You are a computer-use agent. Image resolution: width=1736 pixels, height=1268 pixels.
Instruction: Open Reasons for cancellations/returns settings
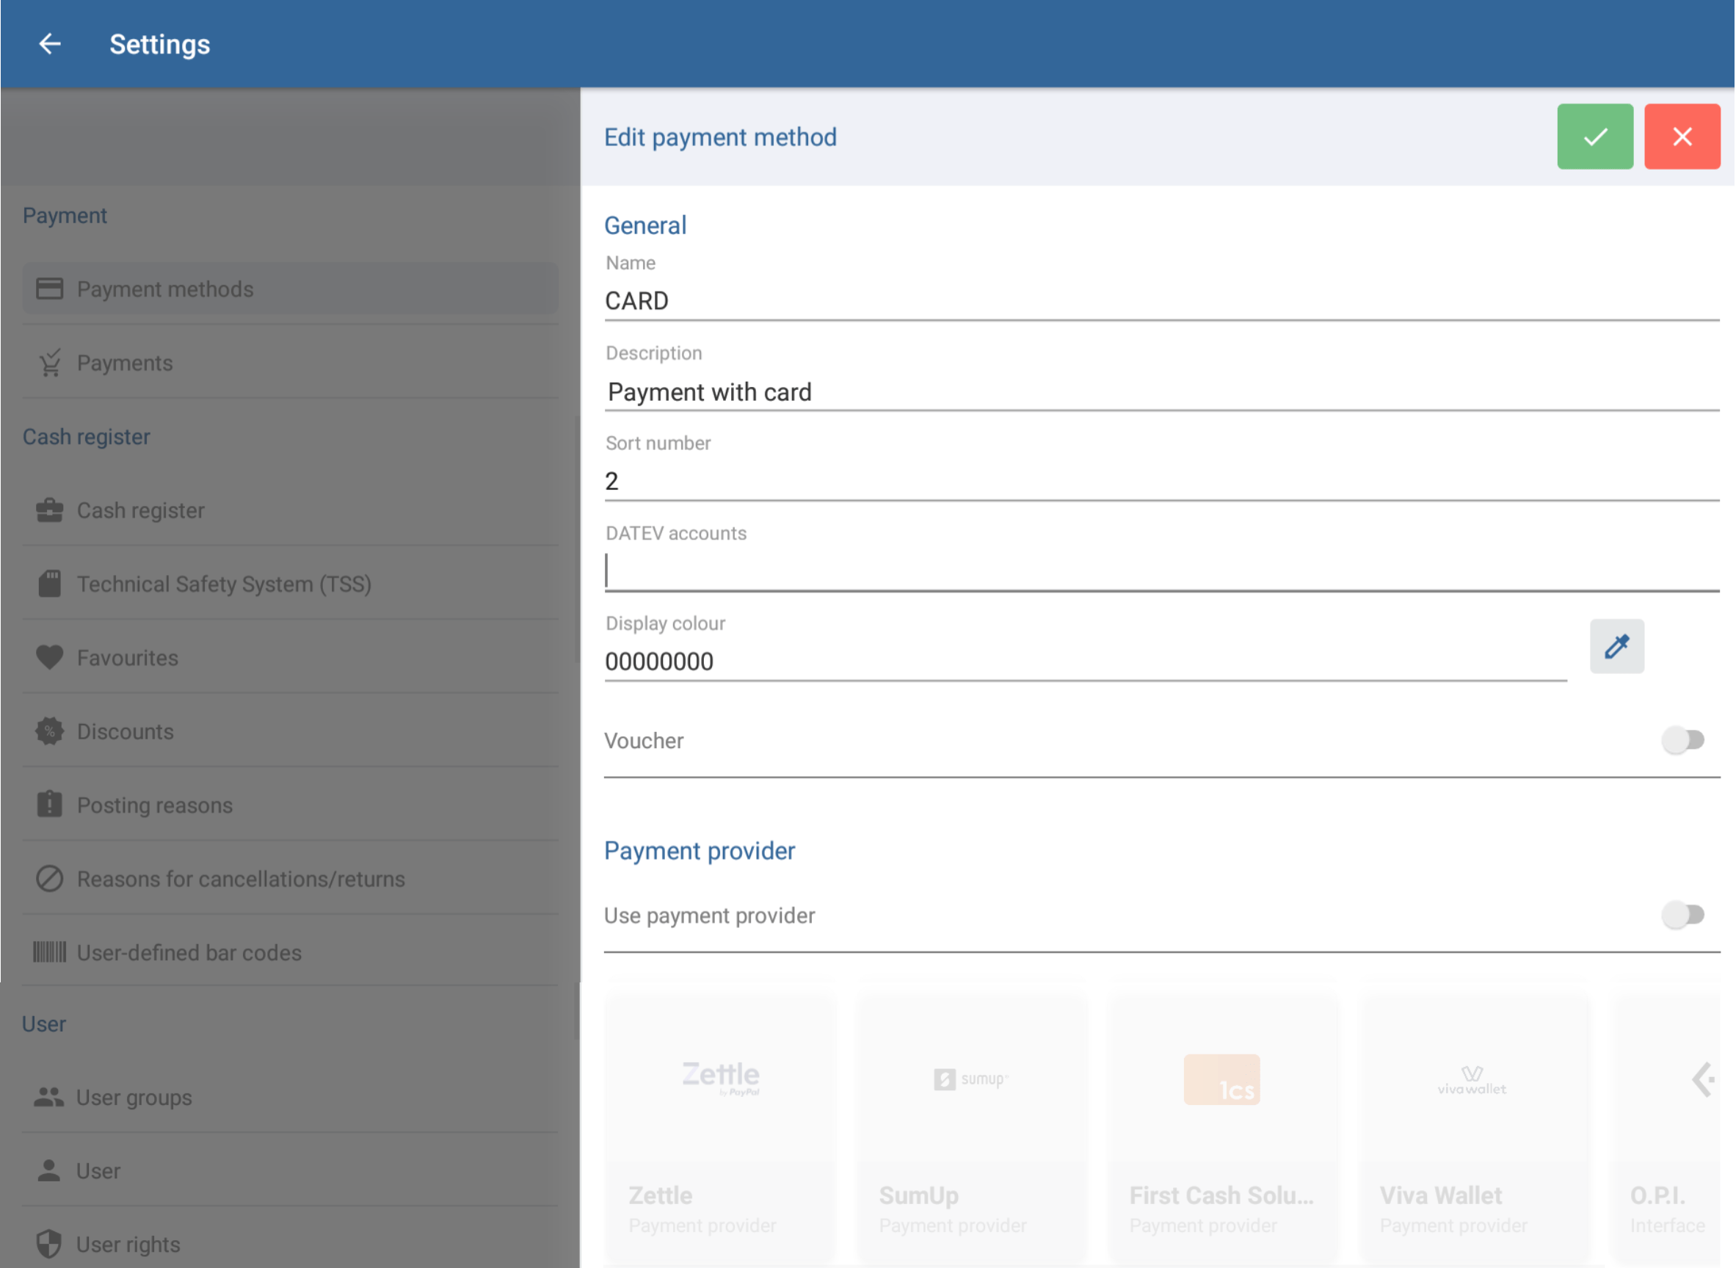coord(241,879)
